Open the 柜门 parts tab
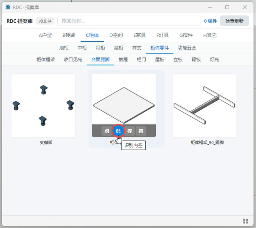 pos(141,59)
